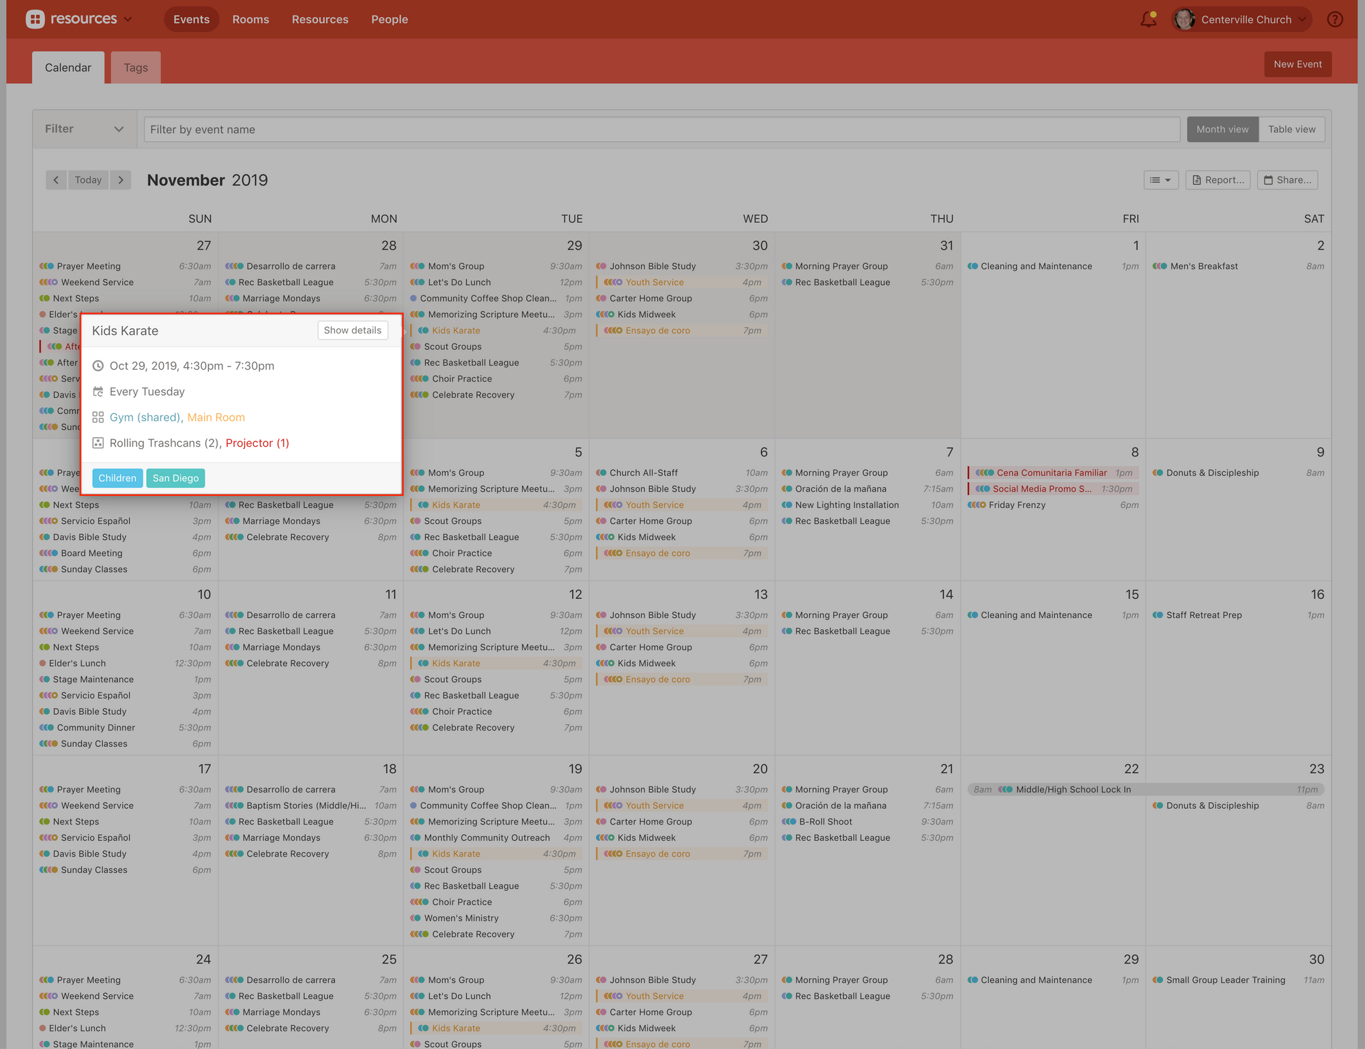Screen dimensions: 1365x1049
Task: Open the Rooms menu item
Action: pos(250,19)
